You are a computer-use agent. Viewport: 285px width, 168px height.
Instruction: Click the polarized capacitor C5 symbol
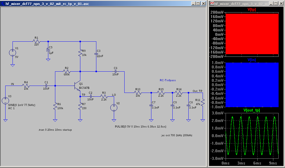coord(48,51)
